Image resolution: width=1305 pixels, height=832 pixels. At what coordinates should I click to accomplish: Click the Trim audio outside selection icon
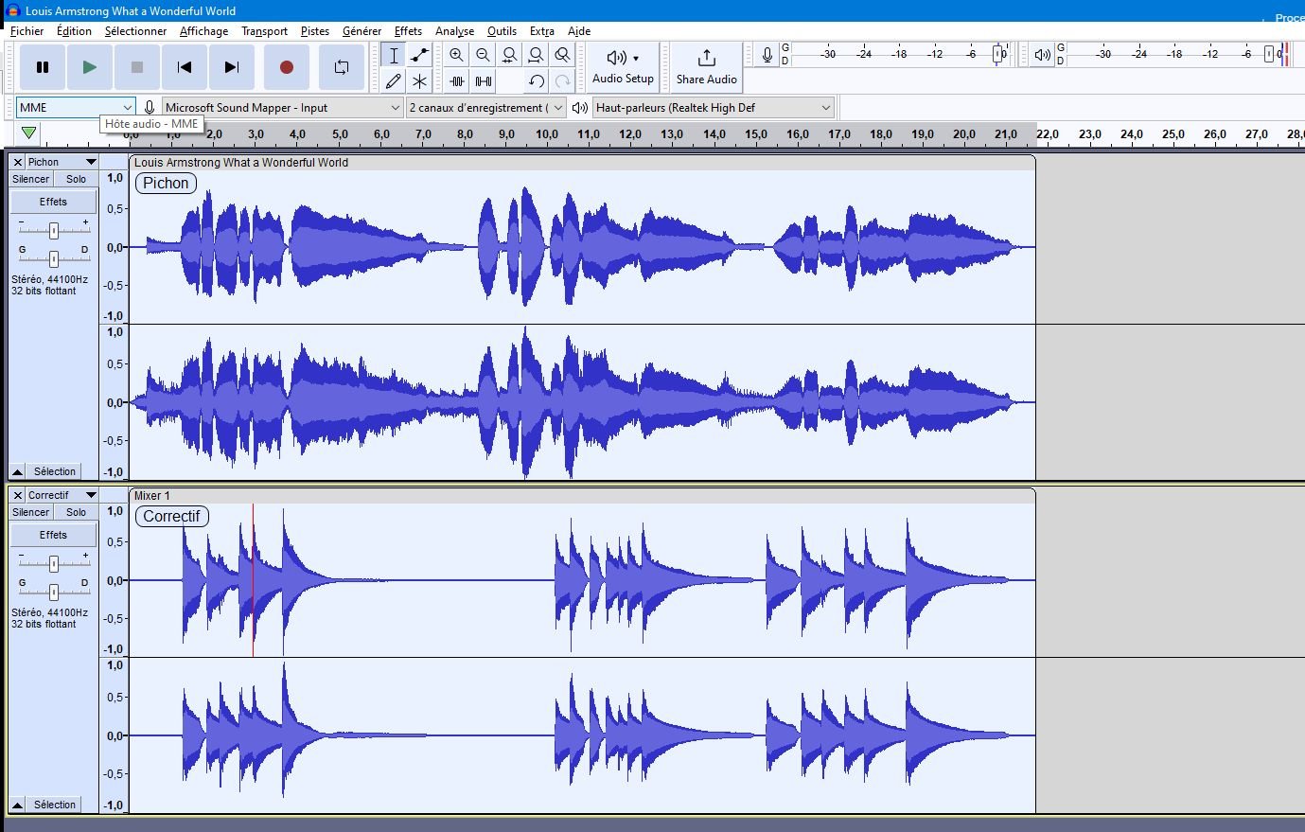click(457, 81)
